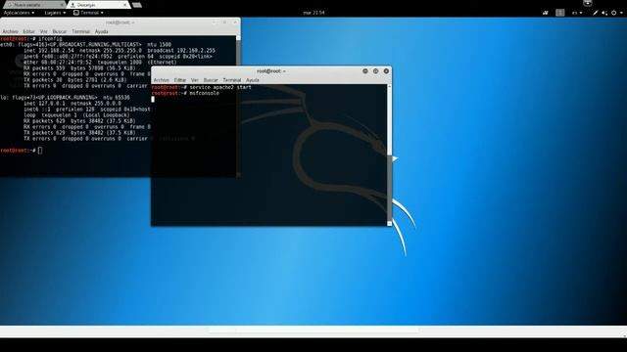This screenshot has height=352, width=627.
Task: Close the front terminal window
Action: pos(386,71)
